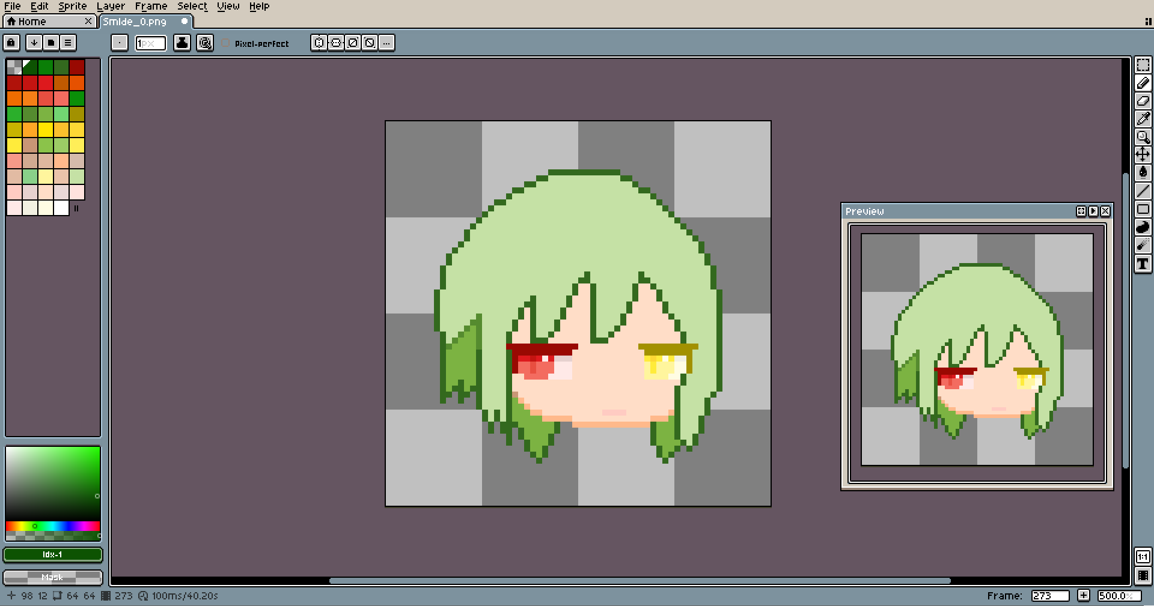Image resolution: width=1154 pixels, height=606 pixels.
Task: Select the Text tool
Action: (1143, 264)
